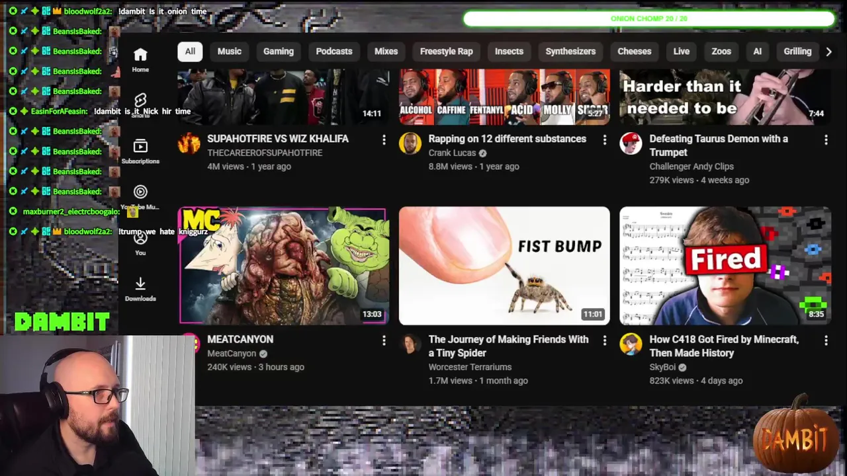Viewport: 847px width, 476px height.
Task: Click '4M views • 1 year ago' text
Action: 249,167
